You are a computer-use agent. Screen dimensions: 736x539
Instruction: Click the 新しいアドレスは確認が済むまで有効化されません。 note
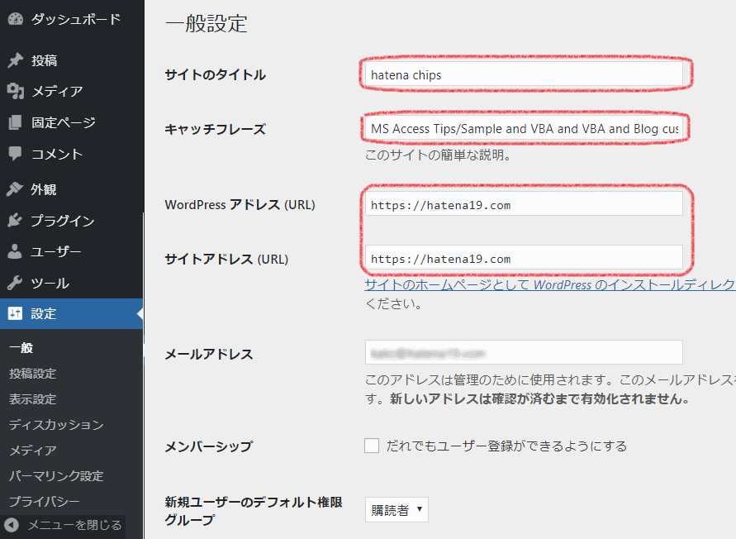point(541,399)
